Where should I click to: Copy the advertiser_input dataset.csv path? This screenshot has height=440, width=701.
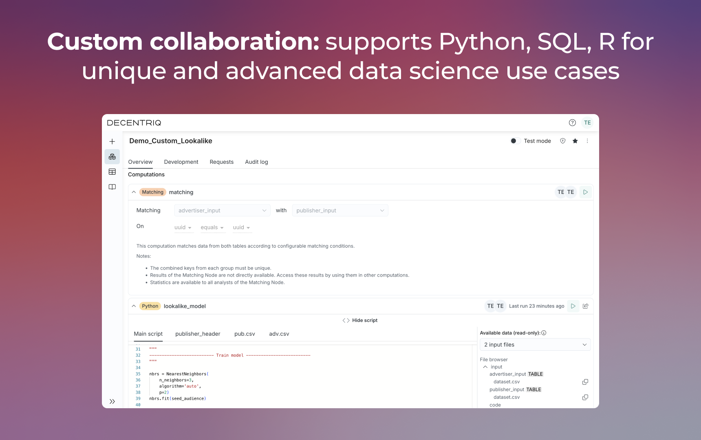(585, 382)
